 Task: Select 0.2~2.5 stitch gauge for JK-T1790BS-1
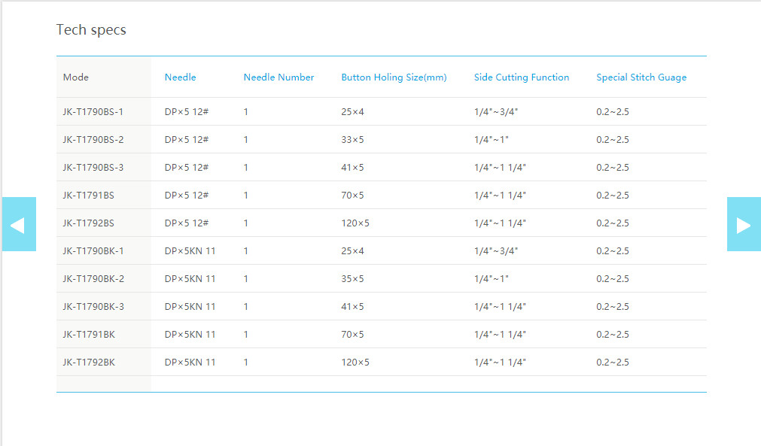pyautogui.click(x=613, y=112)
